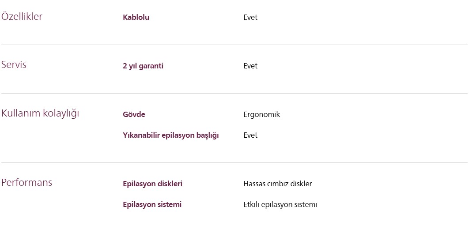Viewport: 469px width, 226px height.
Task: Click the Evet value beside Kablolu
Action: click(250, 18)
